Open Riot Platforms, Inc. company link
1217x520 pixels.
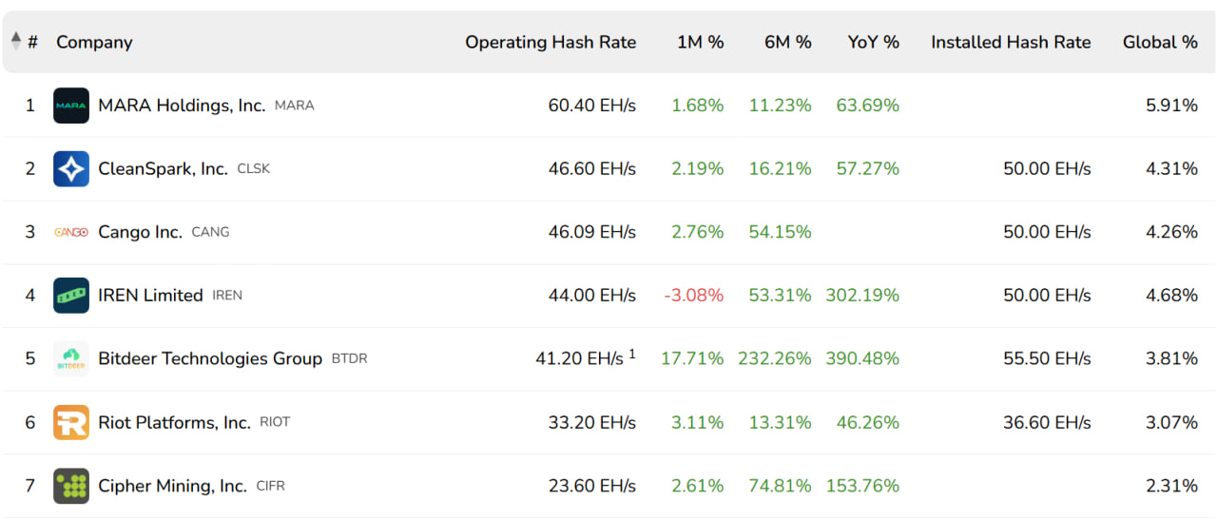point(174,422)
